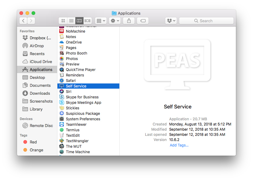The height and width of the screenshot is (180, 253).
Task: Select The MUT application
Action: [88, 146]
